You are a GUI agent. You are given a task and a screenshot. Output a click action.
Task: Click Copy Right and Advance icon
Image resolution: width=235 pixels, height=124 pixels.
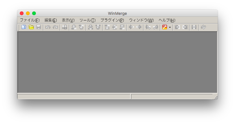coord(148,27)
